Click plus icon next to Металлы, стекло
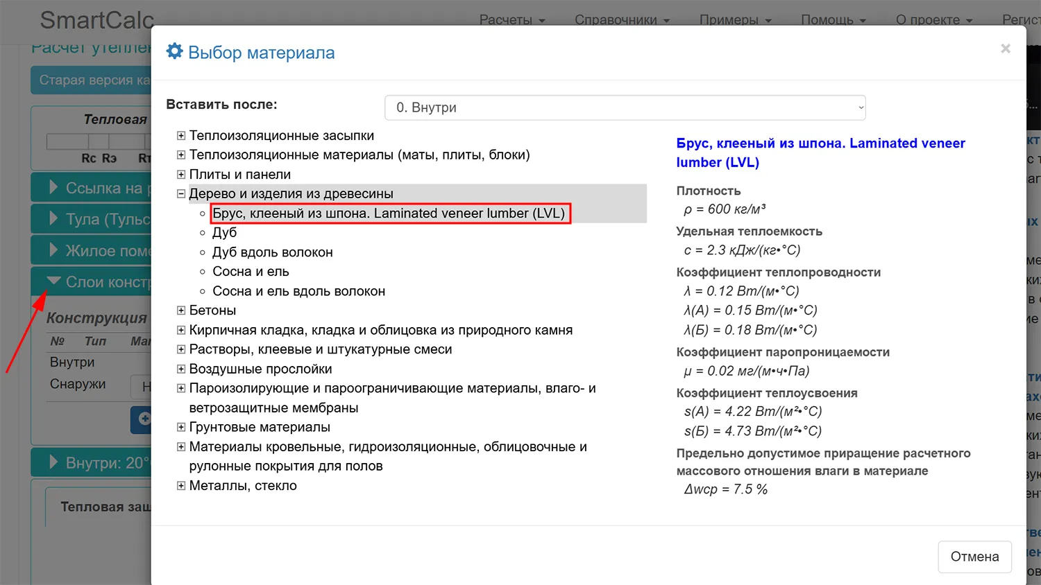The width and height of the screenshot is (1041, 585). (181, 486)
